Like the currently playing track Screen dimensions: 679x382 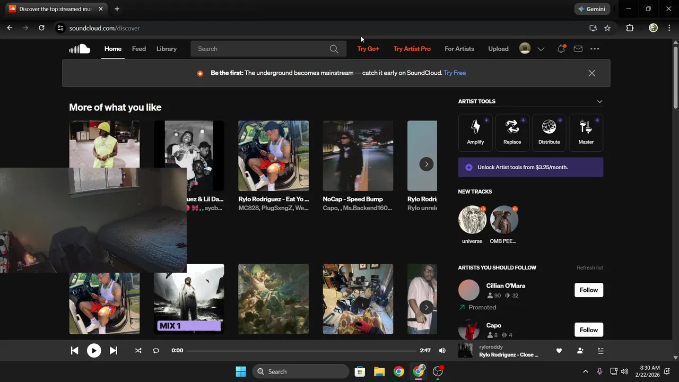coord(559,351)
